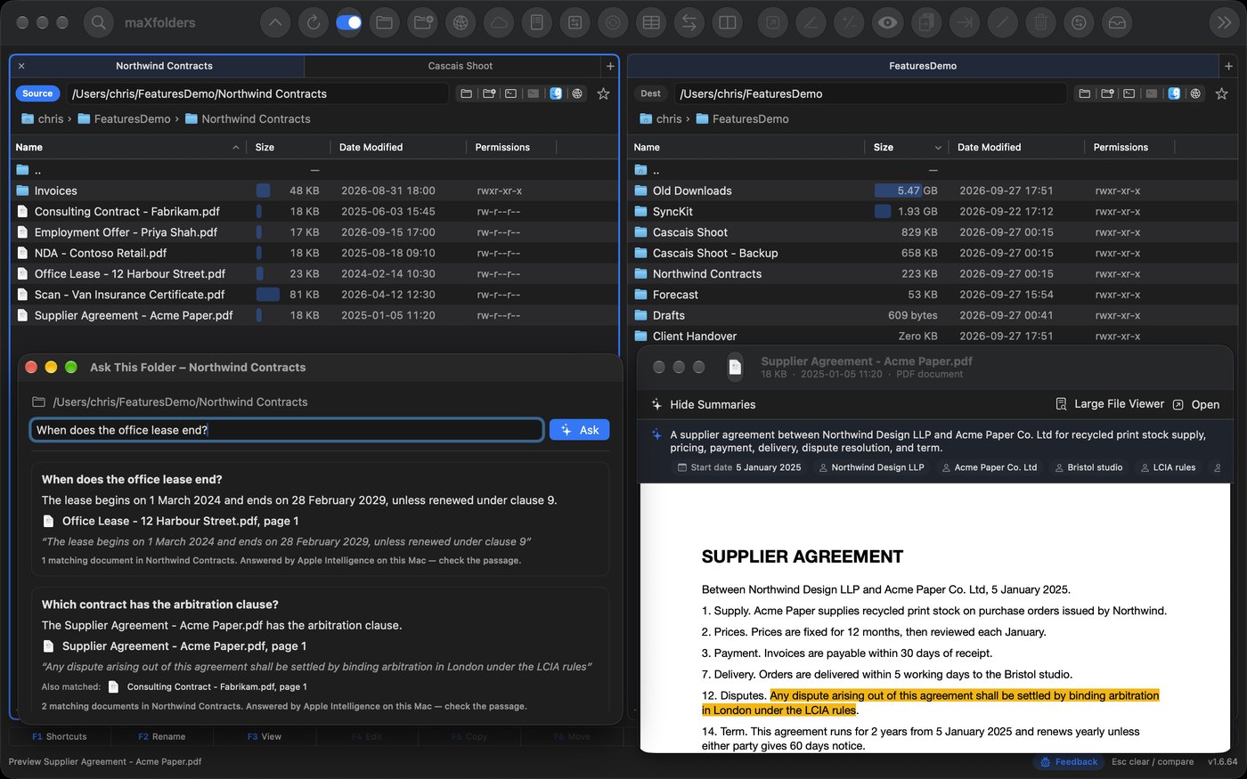The height and width of the screenshot is (779, 1247).
Task: Open Terminal icon in the Source path bar
Action: click(x=510, y=93)
